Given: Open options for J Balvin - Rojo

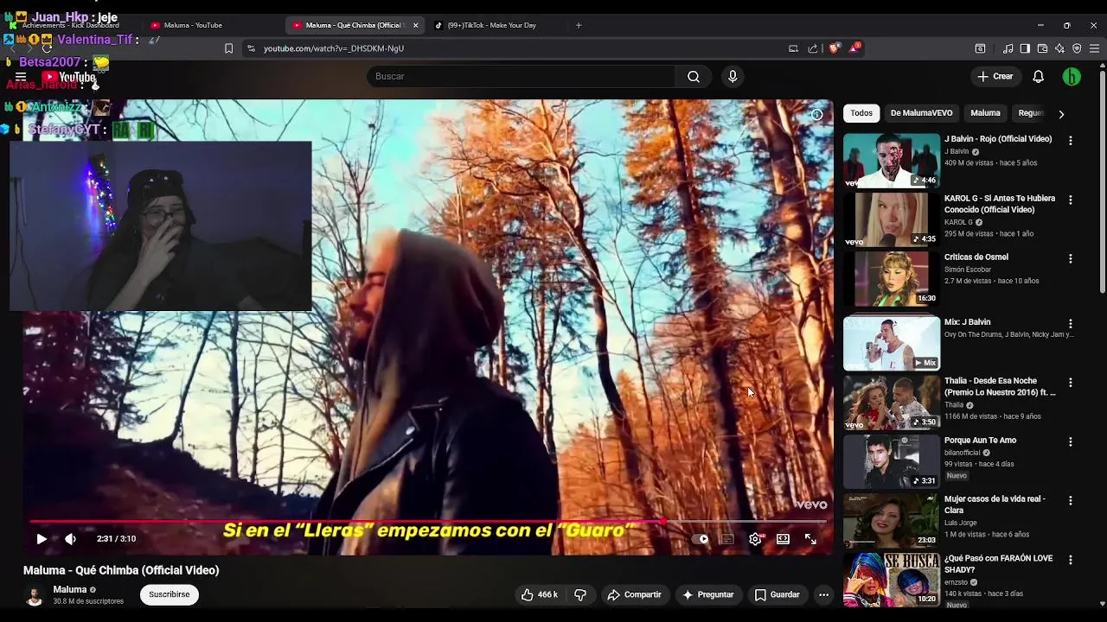Looking at the screenshot, I should 1070,140.
